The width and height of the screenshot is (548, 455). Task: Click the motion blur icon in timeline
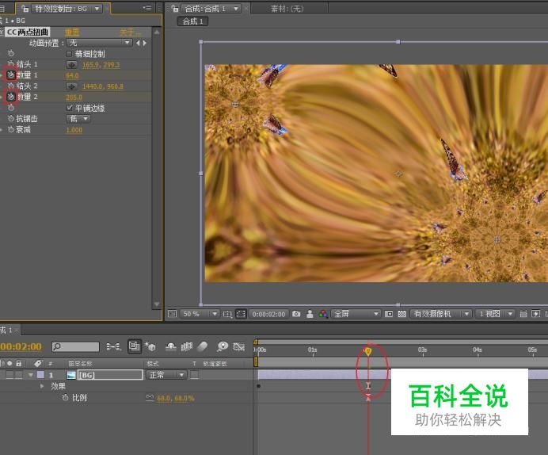(x=202, y=346)
